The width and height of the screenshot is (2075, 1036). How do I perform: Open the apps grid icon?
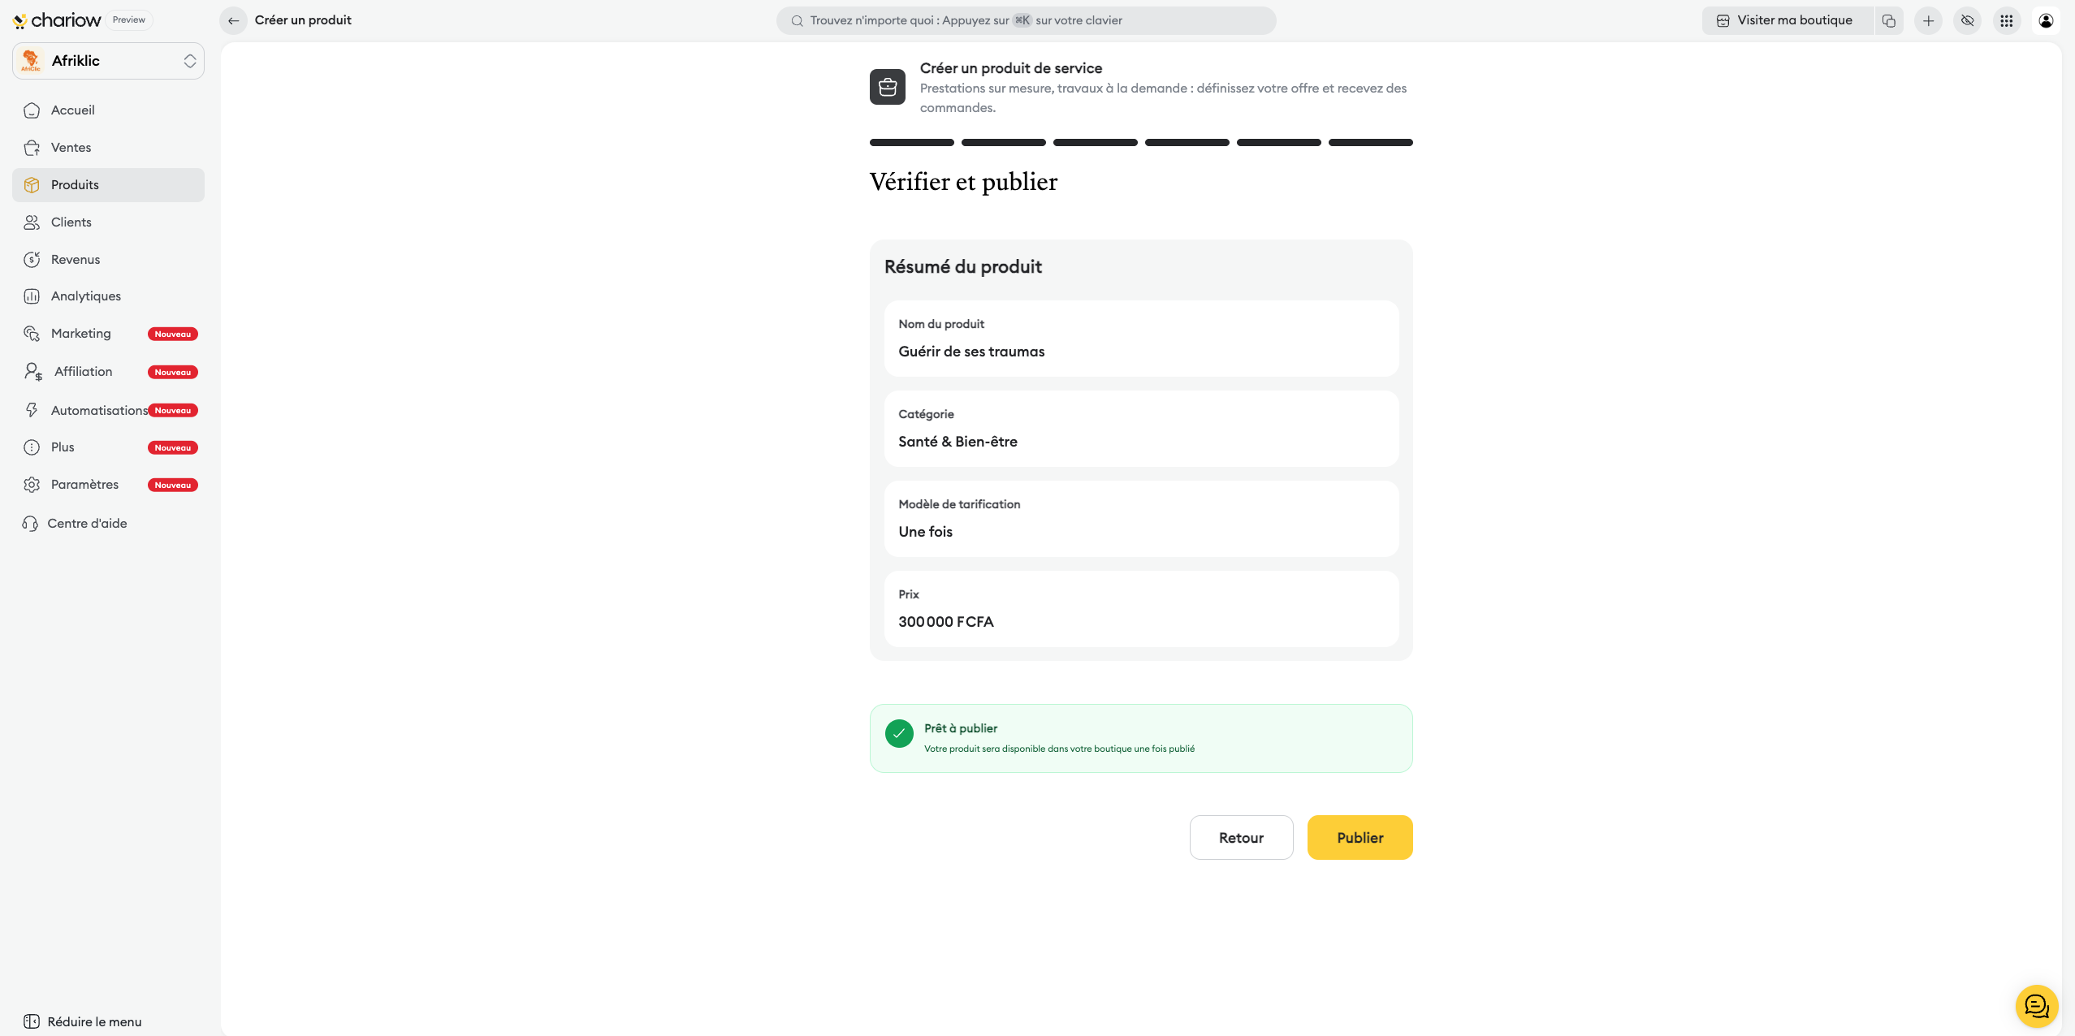tap(2007, 20)
